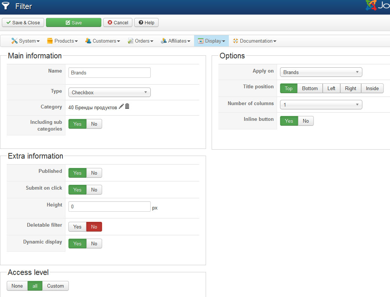Set Published to Yes

tap(77, 173)
